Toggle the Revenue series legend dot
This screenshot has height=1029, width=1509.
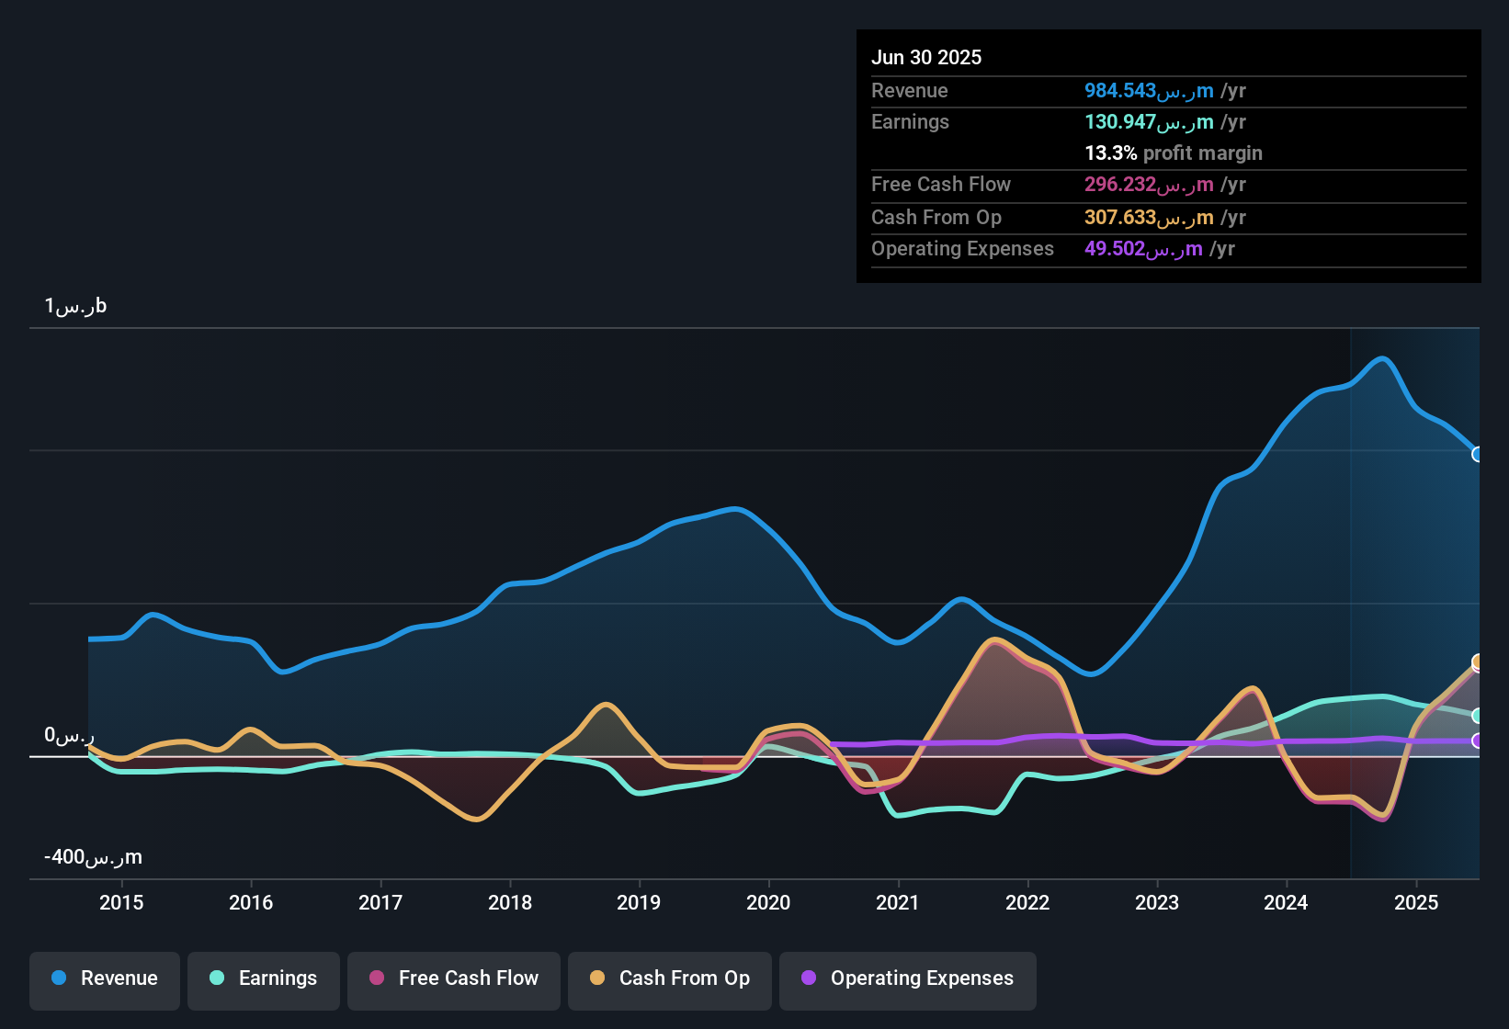58,978
